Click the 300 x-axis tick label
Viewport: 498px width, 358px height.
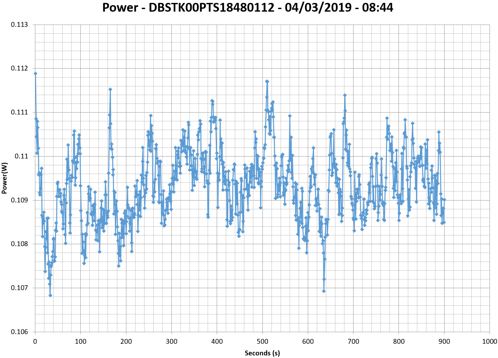pos(171,342)
